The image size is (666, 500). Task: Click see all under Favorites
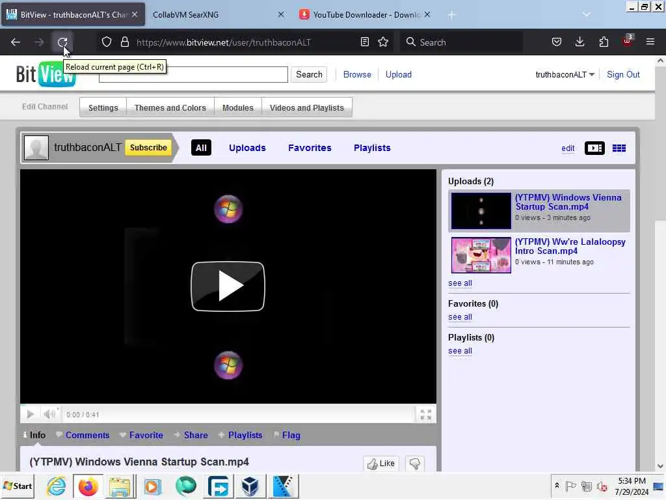point(460,317)
